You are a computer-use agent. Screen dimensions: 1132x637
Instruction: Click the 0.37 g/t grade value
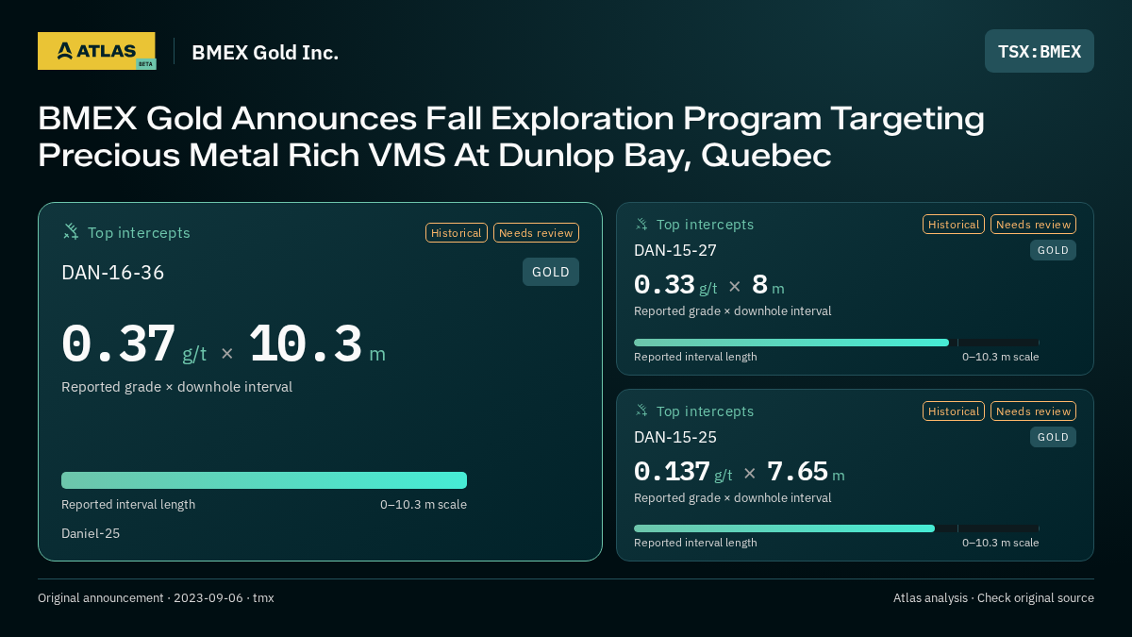tap(134, 345)
